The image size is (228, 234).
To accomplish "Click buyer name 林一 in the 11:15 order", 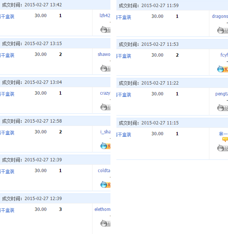I will (x=223, y=134).
